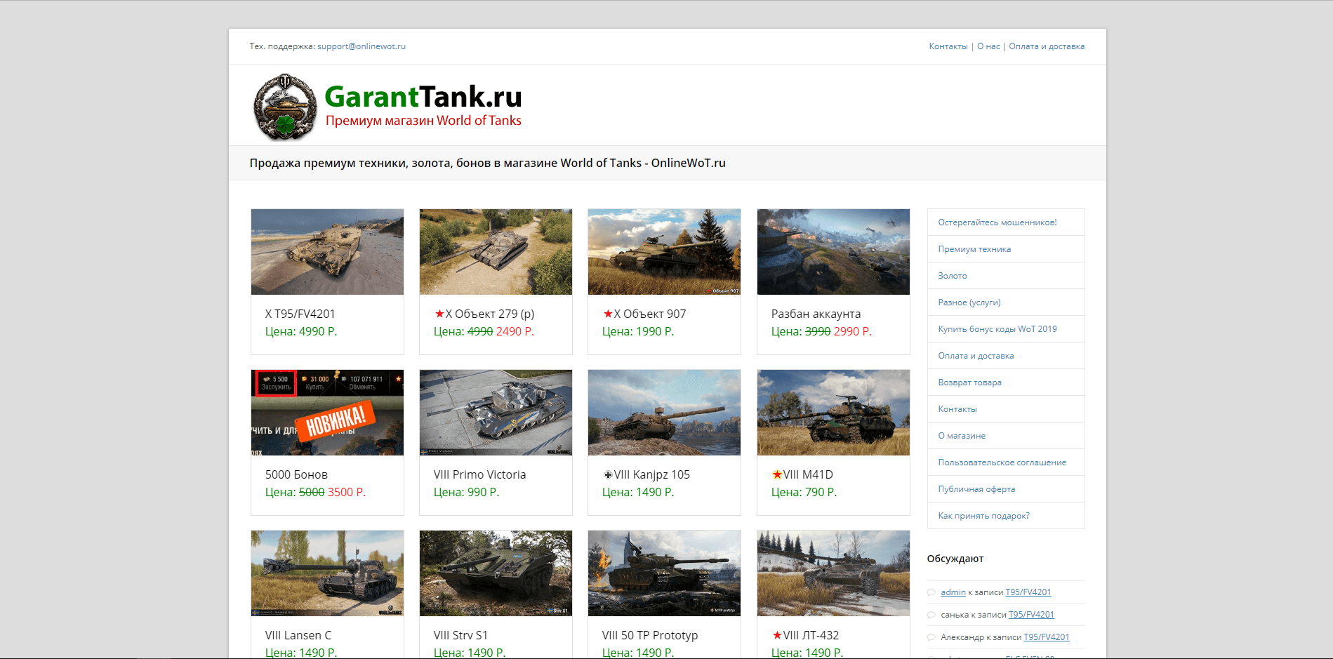Open the Золото sidebar section
Viewport: 1333px width, 659px height.
[x=952, y=275]
